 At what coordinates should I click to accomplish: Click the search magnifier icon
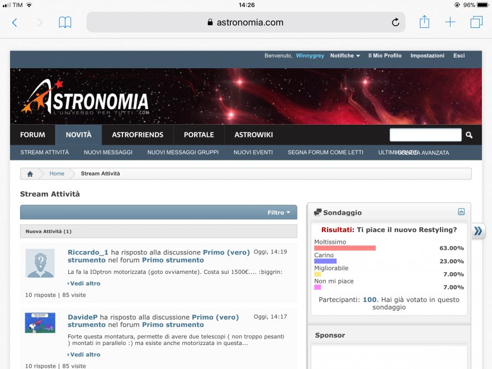[x=469, y=135]
